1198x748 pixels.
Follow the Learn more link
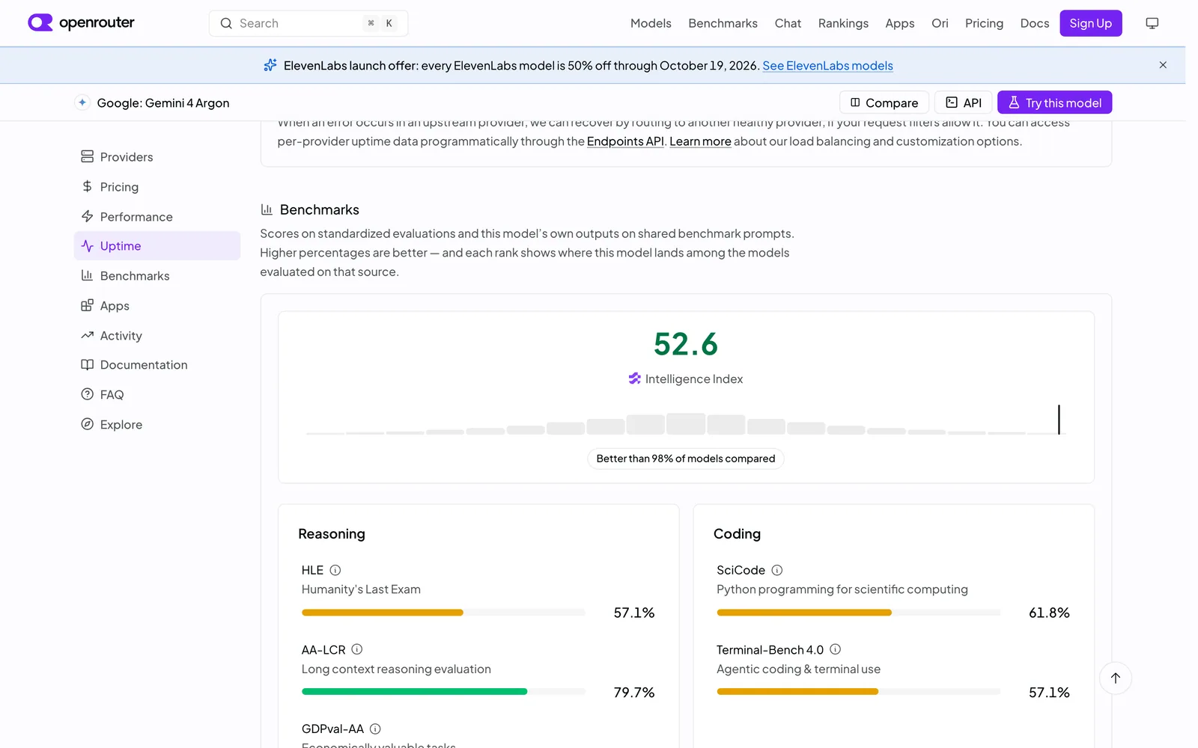pyautogui.click(x=700, y=141)
